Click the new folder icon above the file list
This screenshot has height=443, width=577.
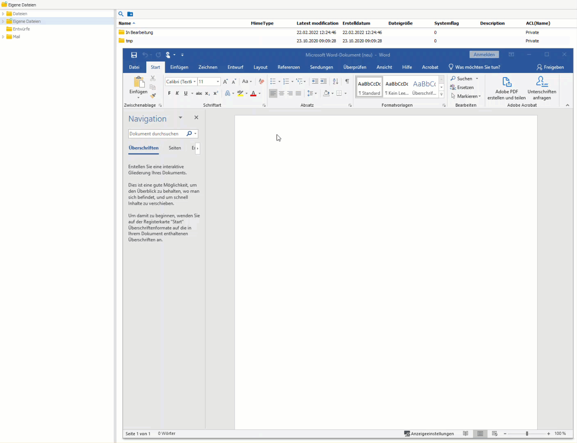[130, 14]
